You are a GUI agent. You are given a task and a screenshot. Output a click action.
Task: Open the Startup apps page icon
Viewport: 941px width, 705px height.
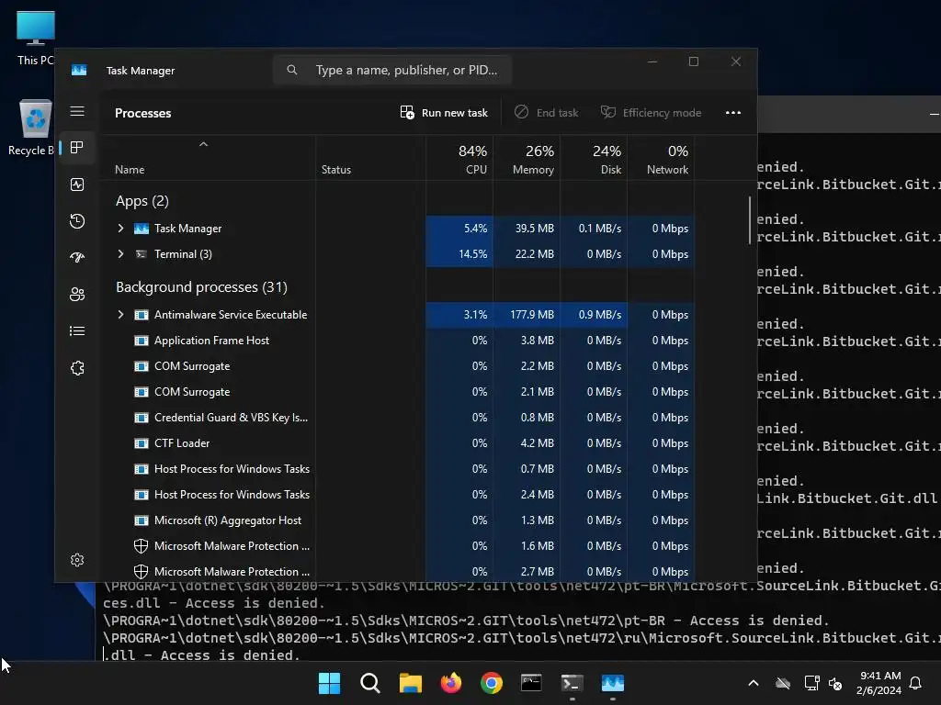click(x=77, y=258)
